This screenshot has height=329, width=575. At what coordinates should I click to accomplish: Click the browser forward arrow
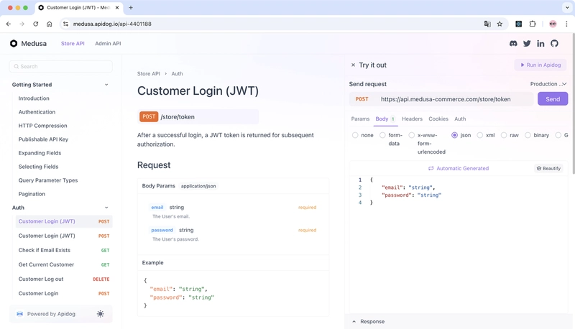[22, 24]
